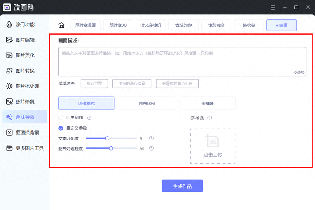Open 热门功能 in the sidebar

click(x=24, y=24)
